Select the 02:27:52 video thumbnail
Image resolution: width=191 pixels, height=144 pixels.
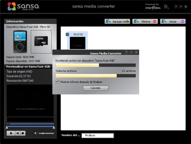tap(78, 41)
